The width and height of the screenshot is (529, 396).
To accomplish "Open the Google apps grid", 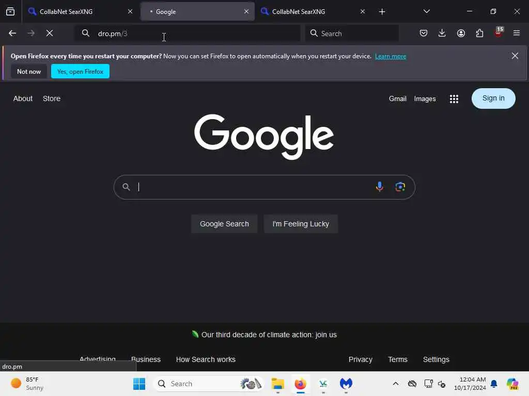I will pyautogui.click(x=454, y=98).
